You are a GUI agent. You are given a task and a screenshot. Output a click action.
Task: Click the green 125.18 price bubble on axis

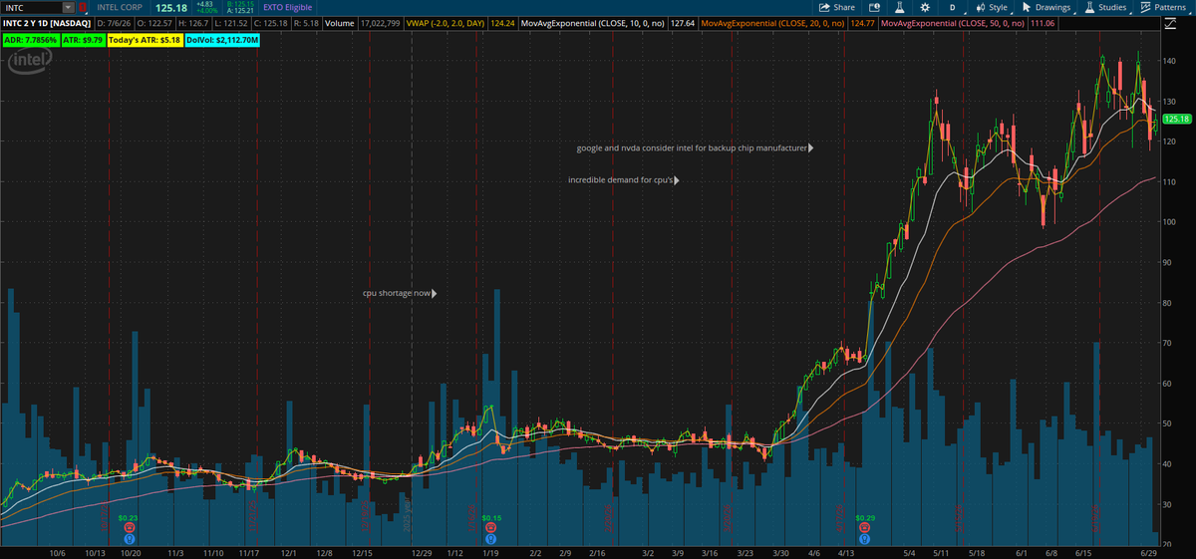click(x=1178, y=120)
